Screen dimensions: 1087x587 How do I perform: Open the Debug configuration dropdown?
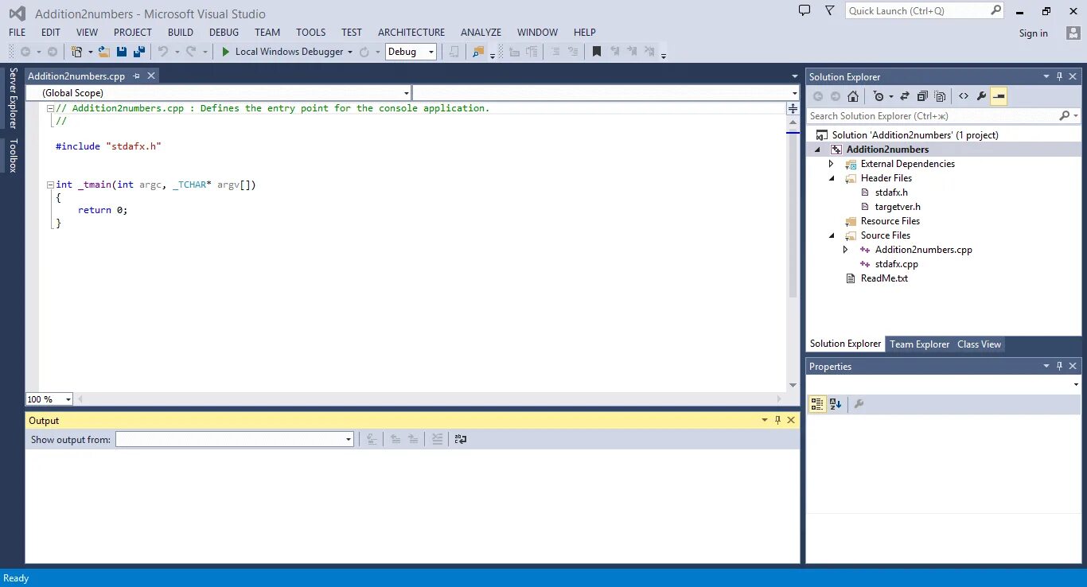click(431, 52)
